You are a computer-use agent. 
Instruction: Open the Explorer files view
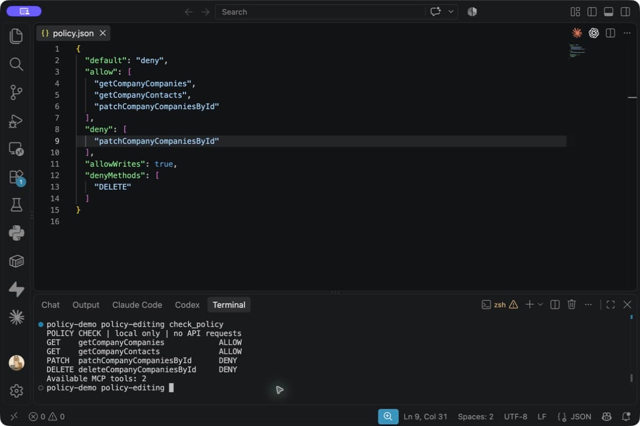pyautogui.click(x=16, y=36)
